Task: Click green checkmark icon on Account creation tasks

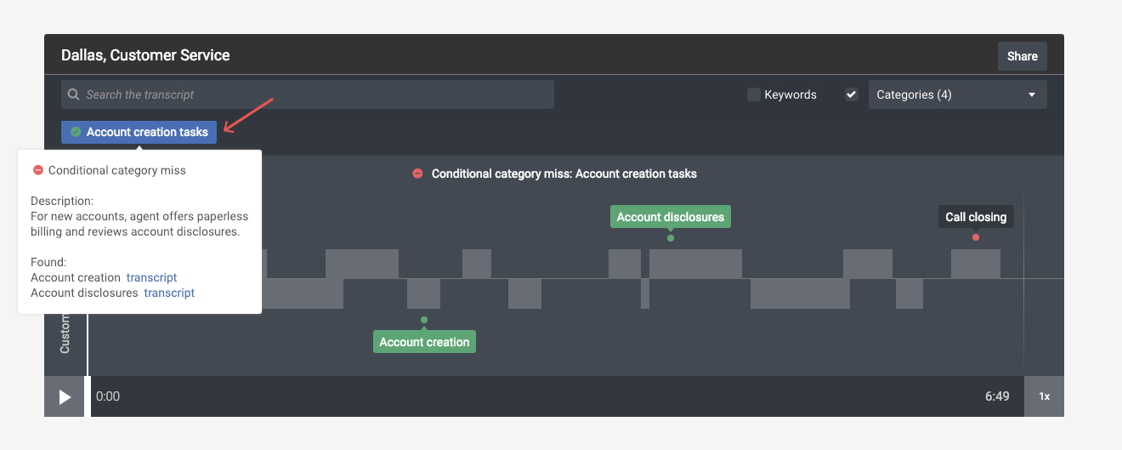Action: (x=76, y=132)
